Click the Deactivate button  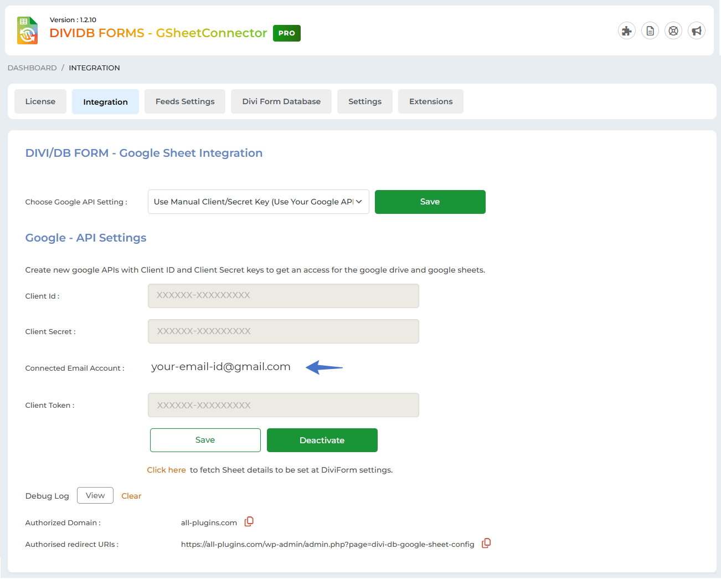pyautogui.click(x=322, y=440)
